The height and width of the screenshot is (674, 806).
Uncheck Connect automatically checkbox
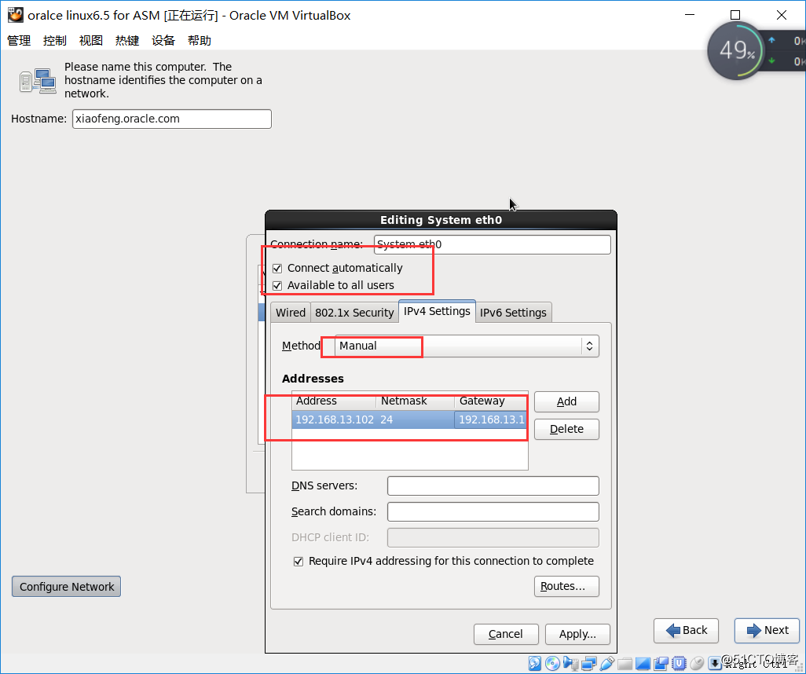click(x=277, y=269)
